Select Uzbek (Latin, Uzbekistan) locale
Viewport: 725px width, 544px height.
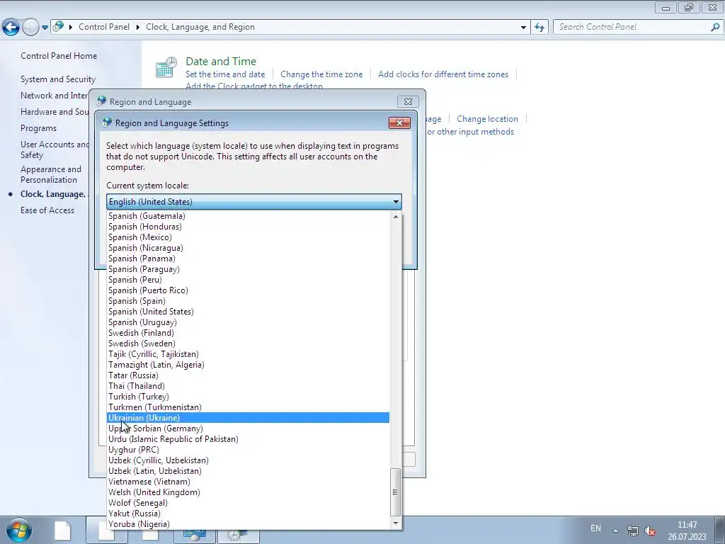tap(249, 471)
